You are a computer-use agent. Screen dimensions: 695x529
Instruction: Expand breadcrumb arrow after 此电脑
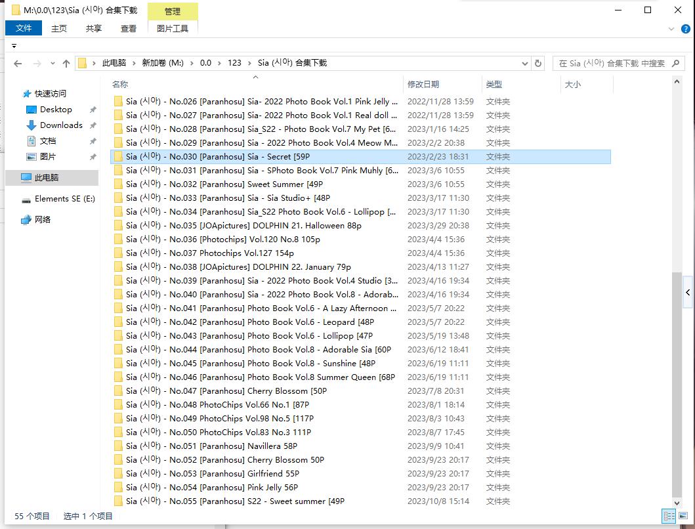click(134, 64)
